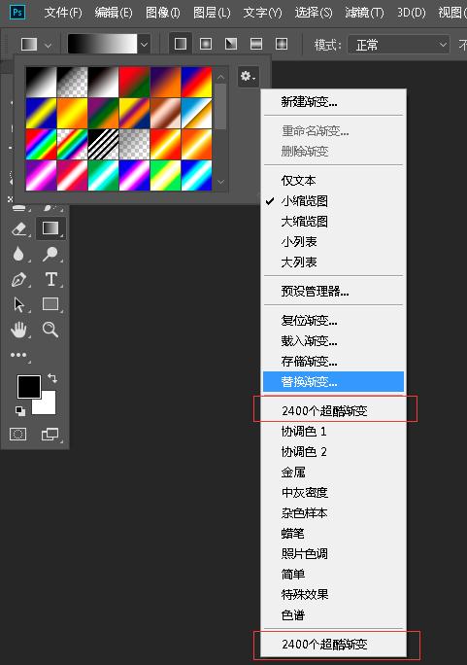The width and height of the screenshot is (467, 665).
Task: Choose Linear Gradient style button
Action: pos(181,44)
